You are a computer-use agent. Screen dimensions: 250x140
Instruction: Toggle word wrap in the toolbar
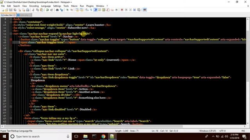click(x=87, y=10)
